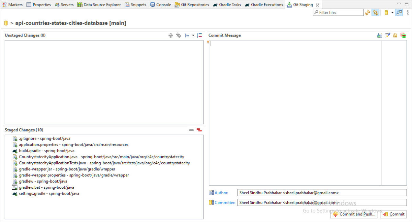Click Unstage all files double-minus icon
The height and width of the screenshot is (222, 412).
point(199,130)
